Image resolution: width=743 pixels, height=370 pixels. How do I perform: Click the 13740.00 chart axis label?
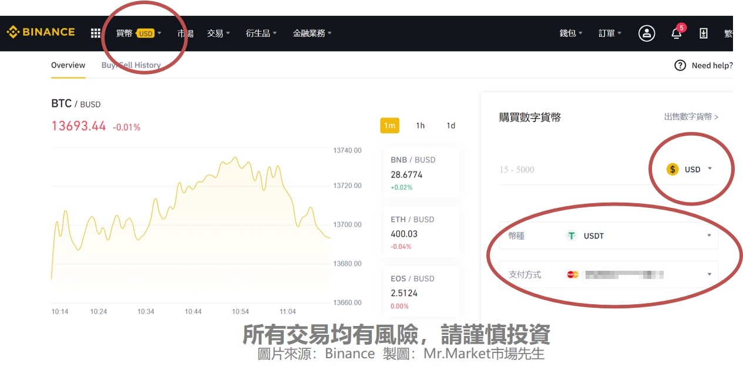pyautogui.click(x=348, y=150)
